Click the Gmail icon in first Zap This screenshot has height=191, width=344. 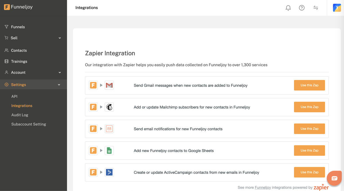[109, 85]
